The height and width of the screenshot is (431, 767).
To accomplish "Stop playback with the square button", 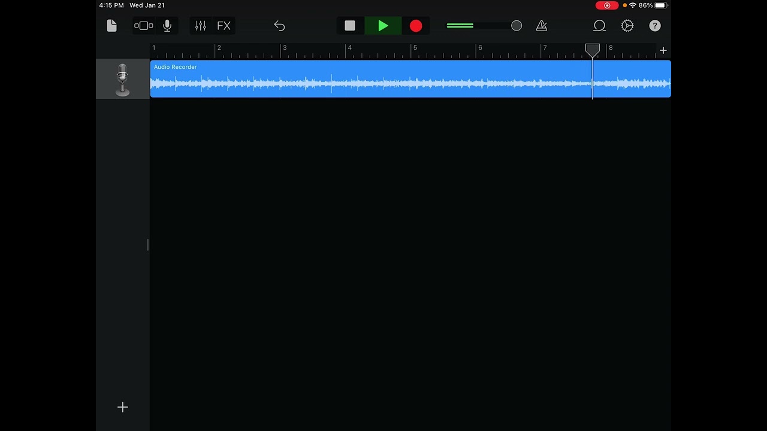I will pos(350,26).
